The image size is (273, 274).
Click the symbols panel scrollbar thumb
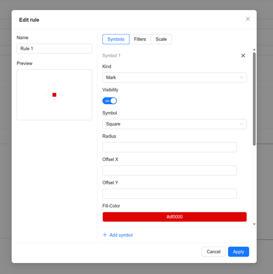[254, 99]
